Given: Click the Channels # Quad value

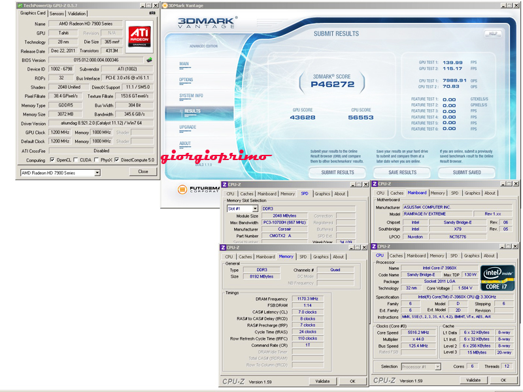Looking at the screenshot, I should [x=335, y=270].
